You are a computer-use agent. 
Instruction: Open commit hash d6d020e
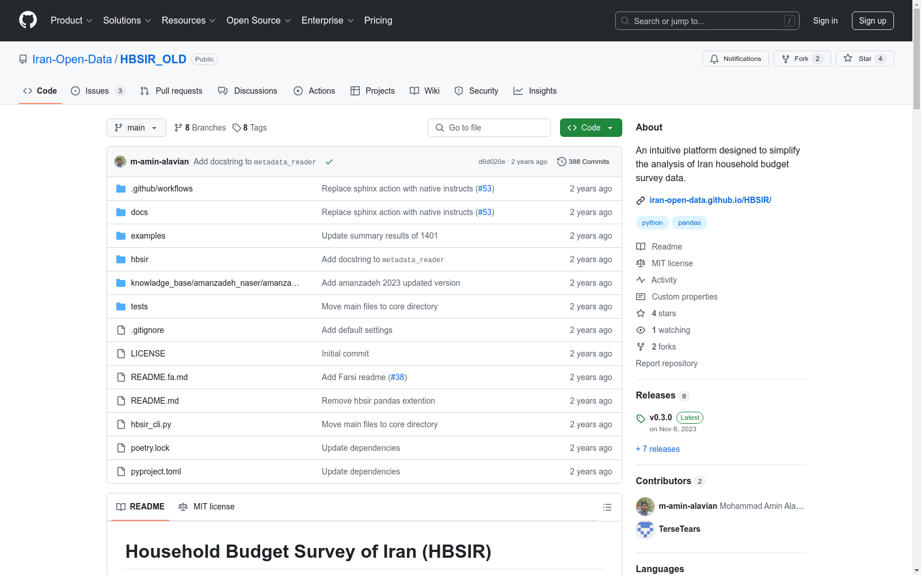coord(492,162)
